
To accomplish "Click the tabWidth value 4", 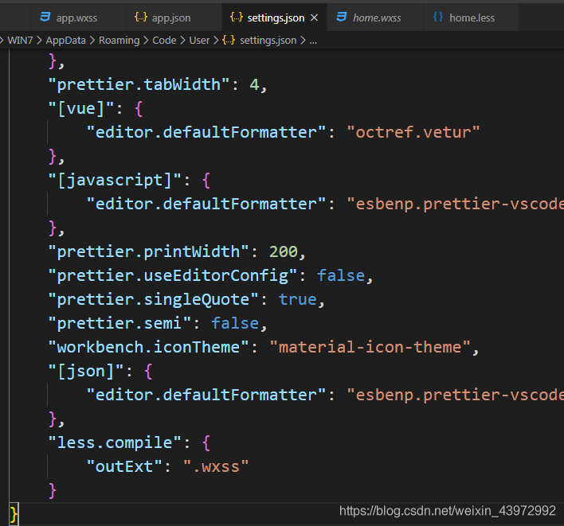I will (254, 85).
